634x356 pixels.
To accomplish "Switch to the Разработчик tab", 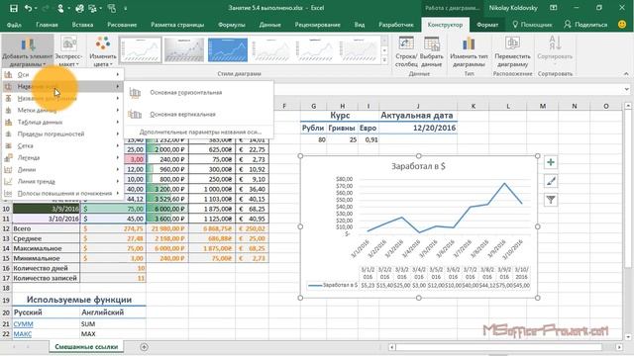I will 396,25.
